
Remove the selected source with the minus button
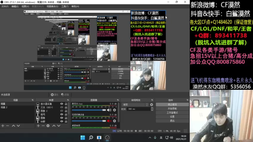click(43, 126)
